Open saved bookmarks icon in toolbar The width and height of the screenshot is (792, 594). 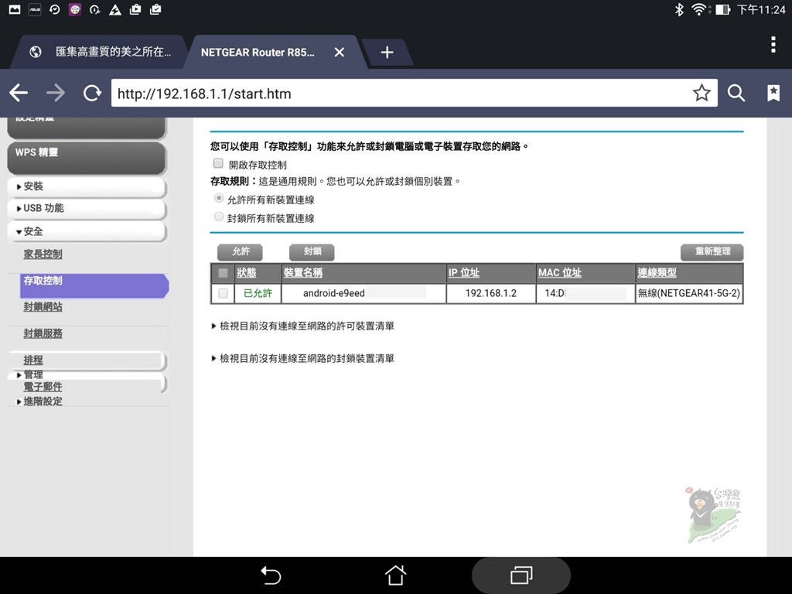pos(773,93)
